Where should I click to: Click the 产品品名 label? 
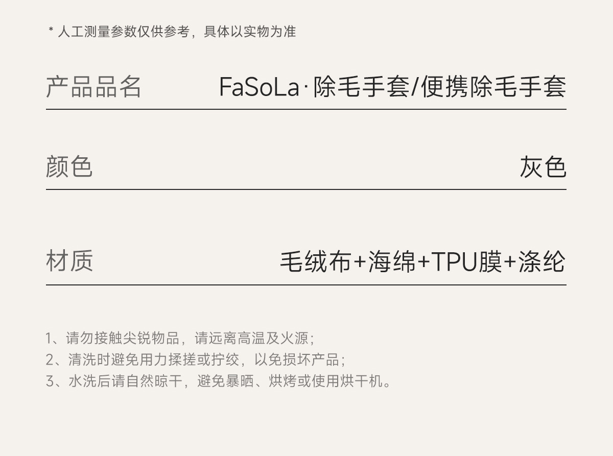pos(93,86)
